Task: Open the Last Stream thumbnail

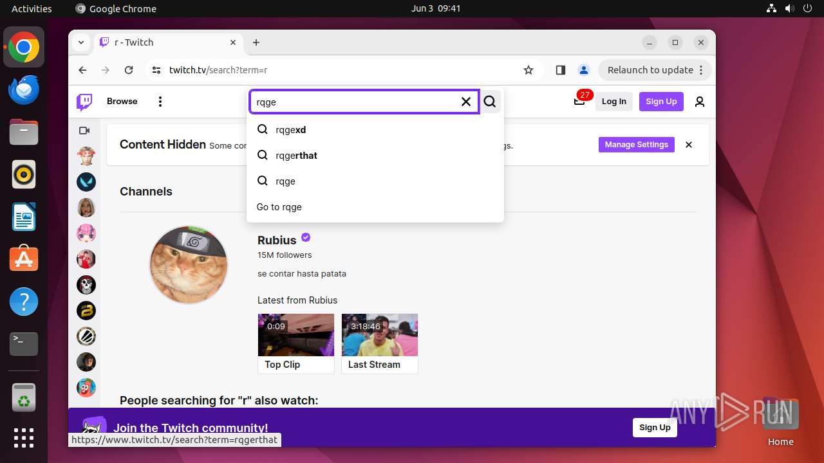Action: click(x=380, y=335)
